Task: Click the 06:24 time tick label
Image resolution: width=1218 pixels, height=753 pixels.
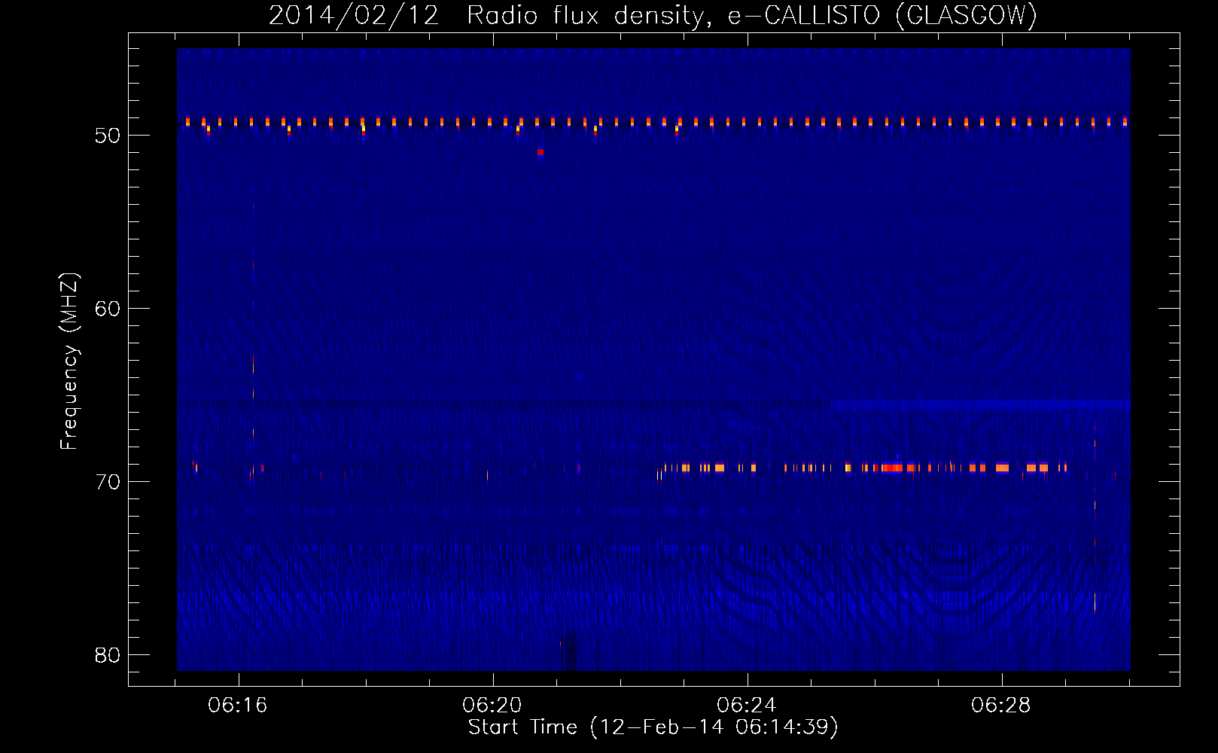Action: tap(747, 706)
